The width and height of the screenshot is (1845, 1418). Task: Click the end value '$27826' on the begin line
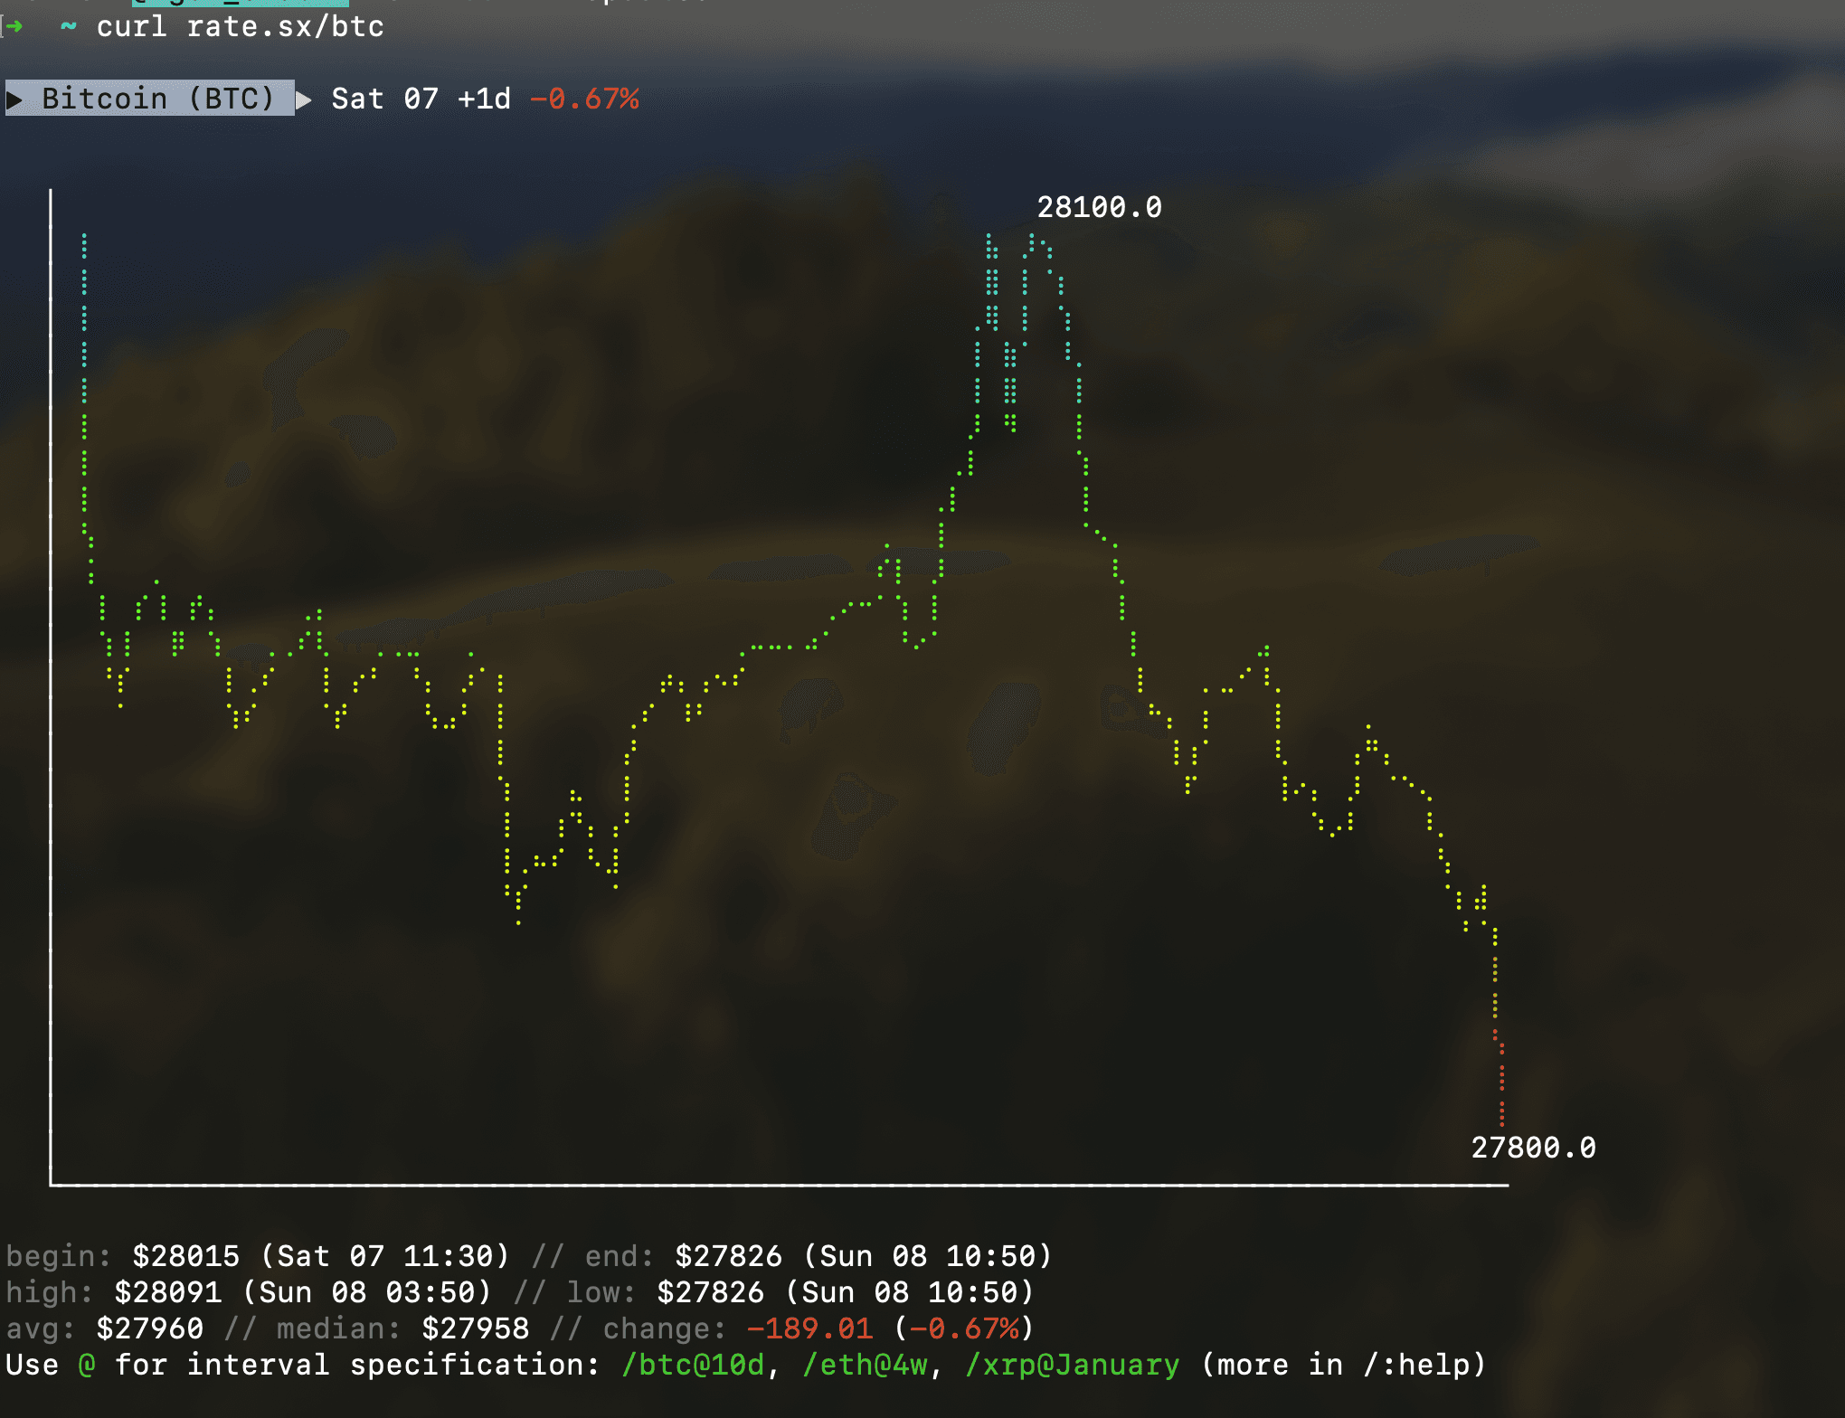tap(729, 1256)
